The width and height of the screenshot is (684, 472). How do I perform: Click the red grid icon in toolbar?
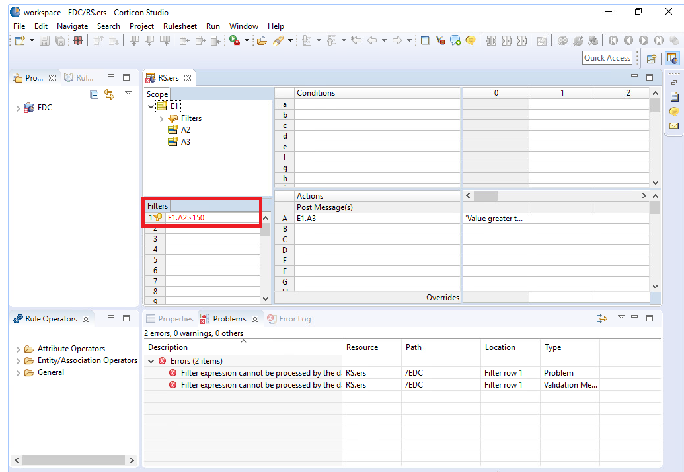coord(78,40)
